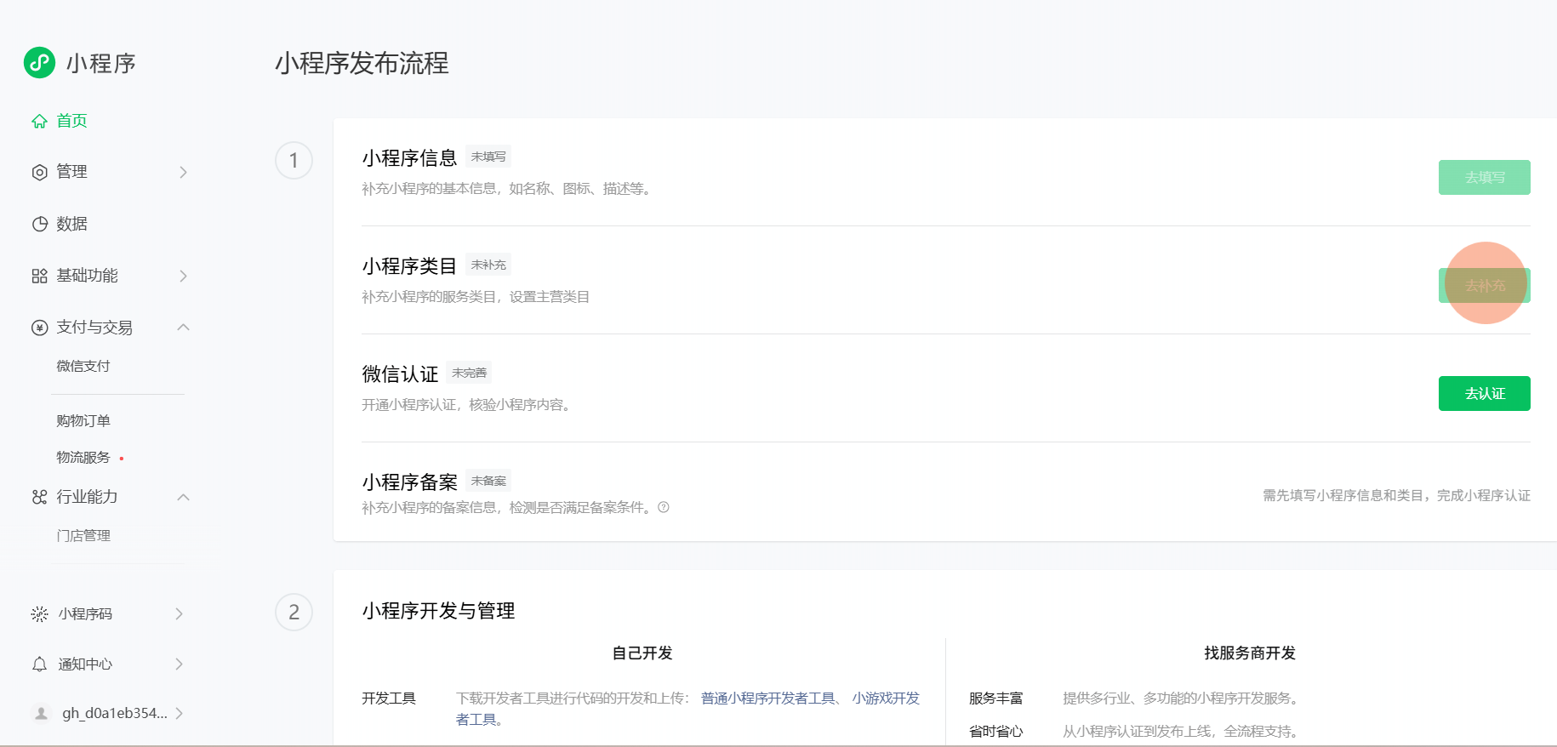Click the 支付与交易 yen coin icon

pyautogui.click(x=39, y=328)
